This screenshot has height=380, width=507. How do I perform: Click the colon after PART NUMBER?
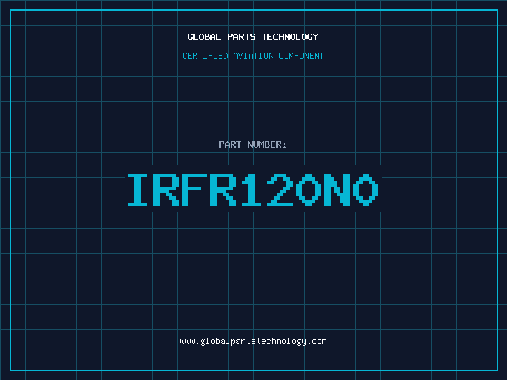[285, 146]
